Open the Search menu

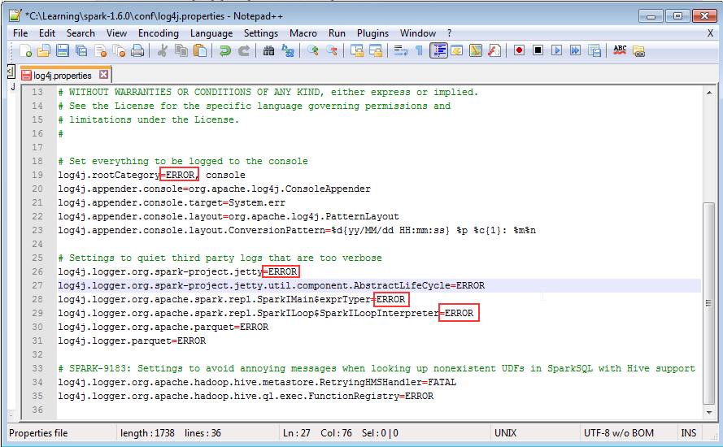pos(81,33)
